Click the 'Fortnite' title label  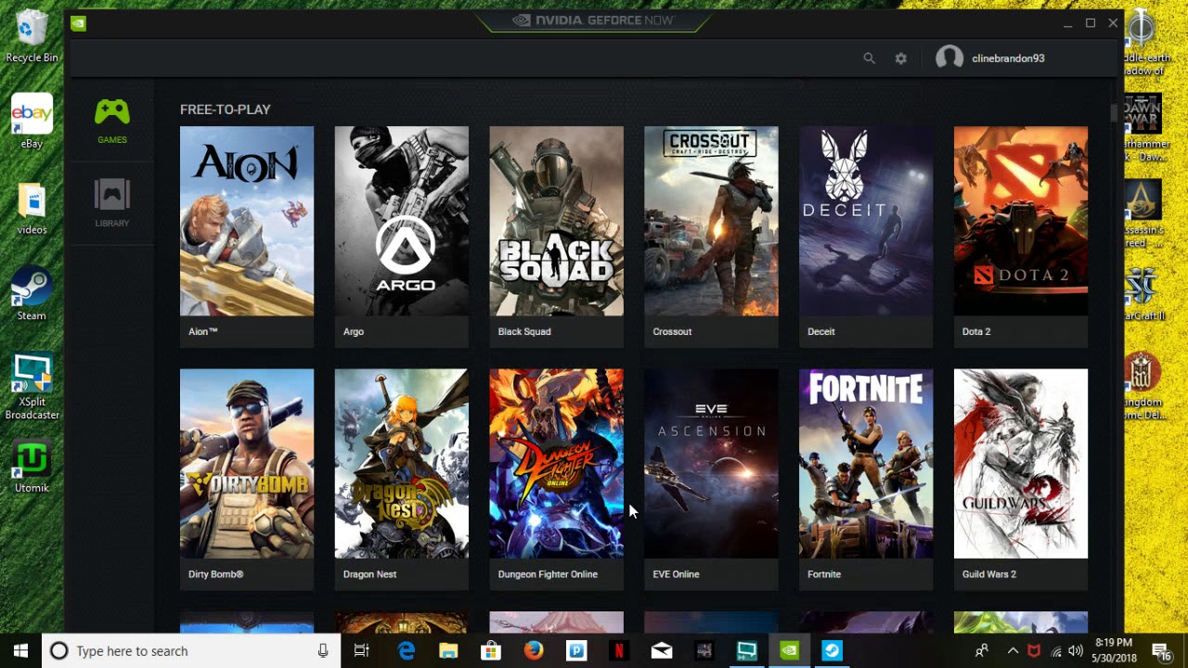tap(824, 574)
